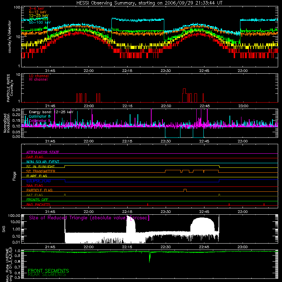Click the 22:30 time label under the count-rate panel
Screen dimensions: 282x282
tap(166, 71)
